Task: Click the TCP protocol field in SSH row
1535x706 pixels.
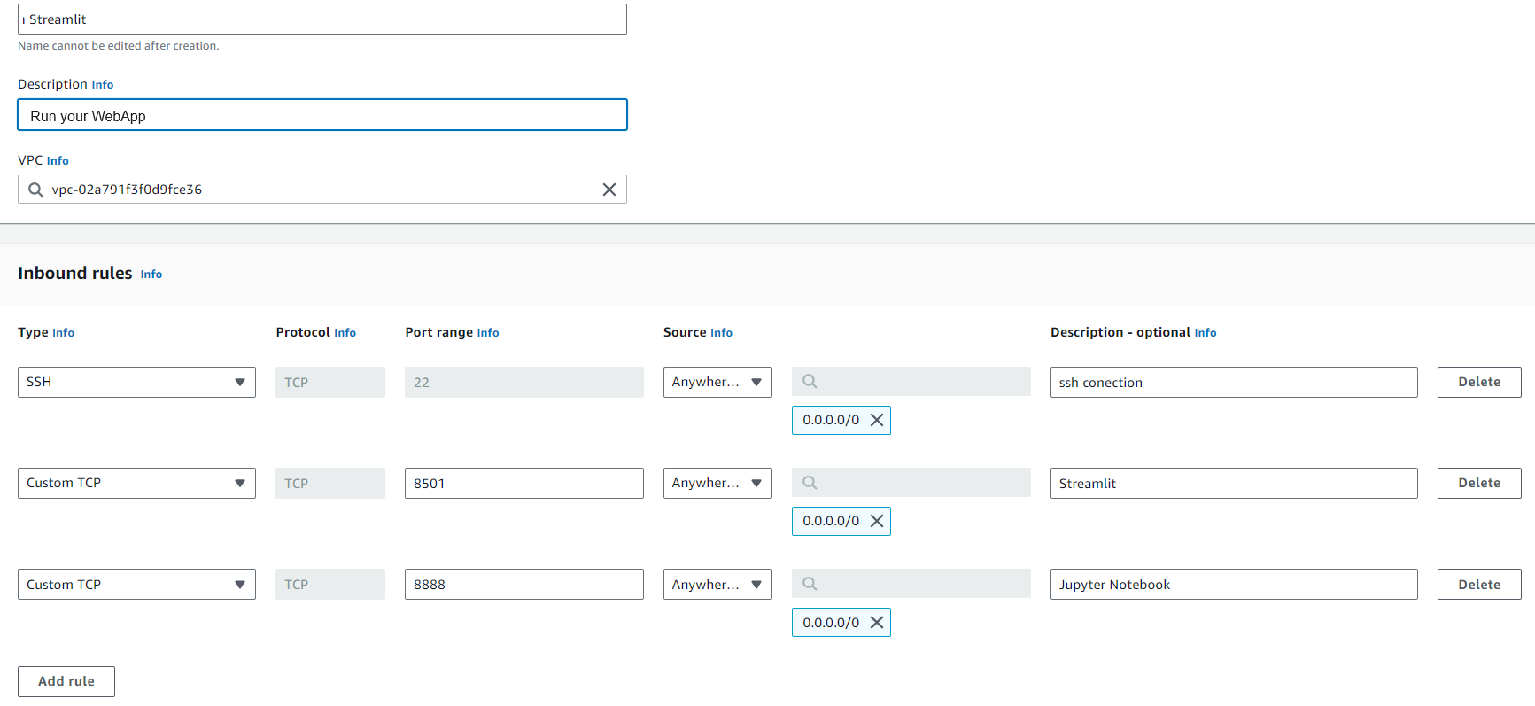Action: click(330, 382)
